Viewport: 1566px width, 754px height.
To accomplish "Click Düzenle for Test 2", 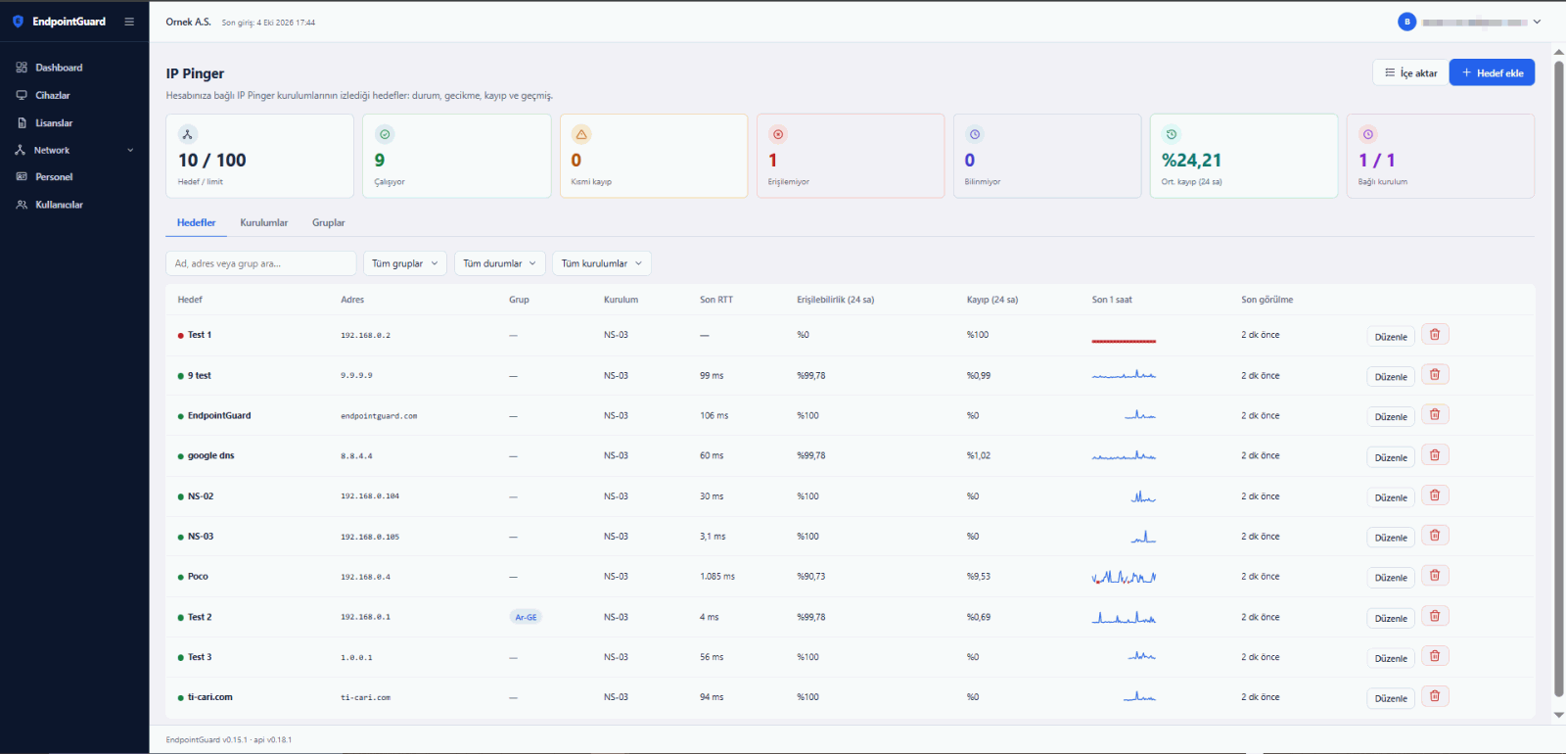I will 1391,618.
